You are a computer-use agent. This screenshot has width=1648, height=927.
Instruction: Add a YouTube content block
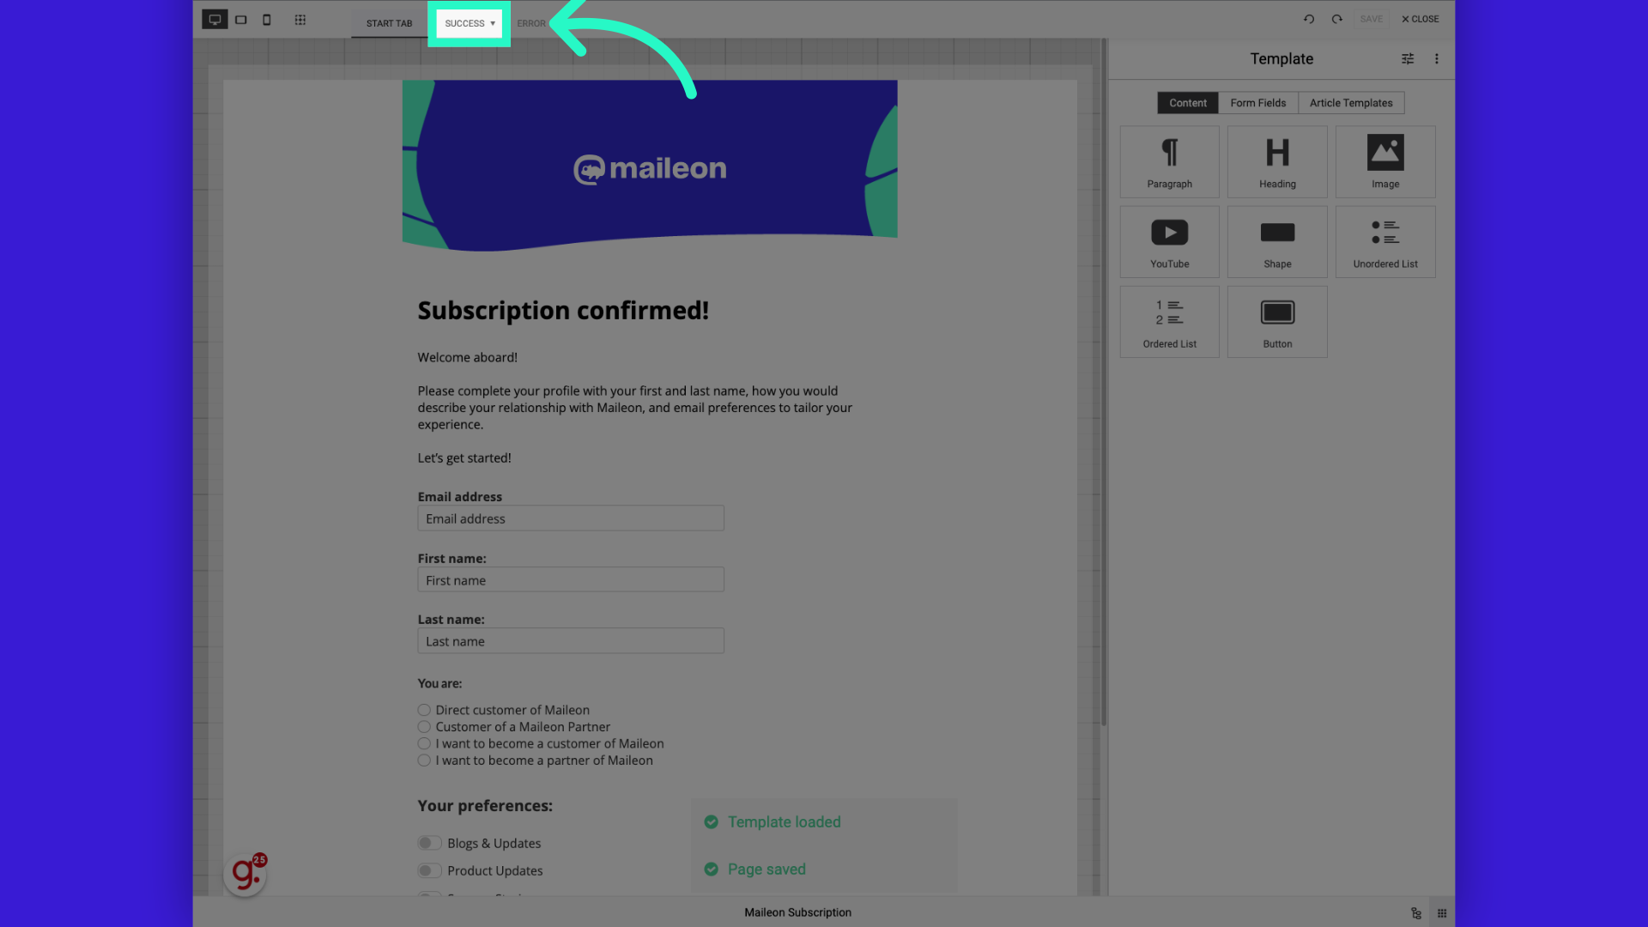point(1169,241)
